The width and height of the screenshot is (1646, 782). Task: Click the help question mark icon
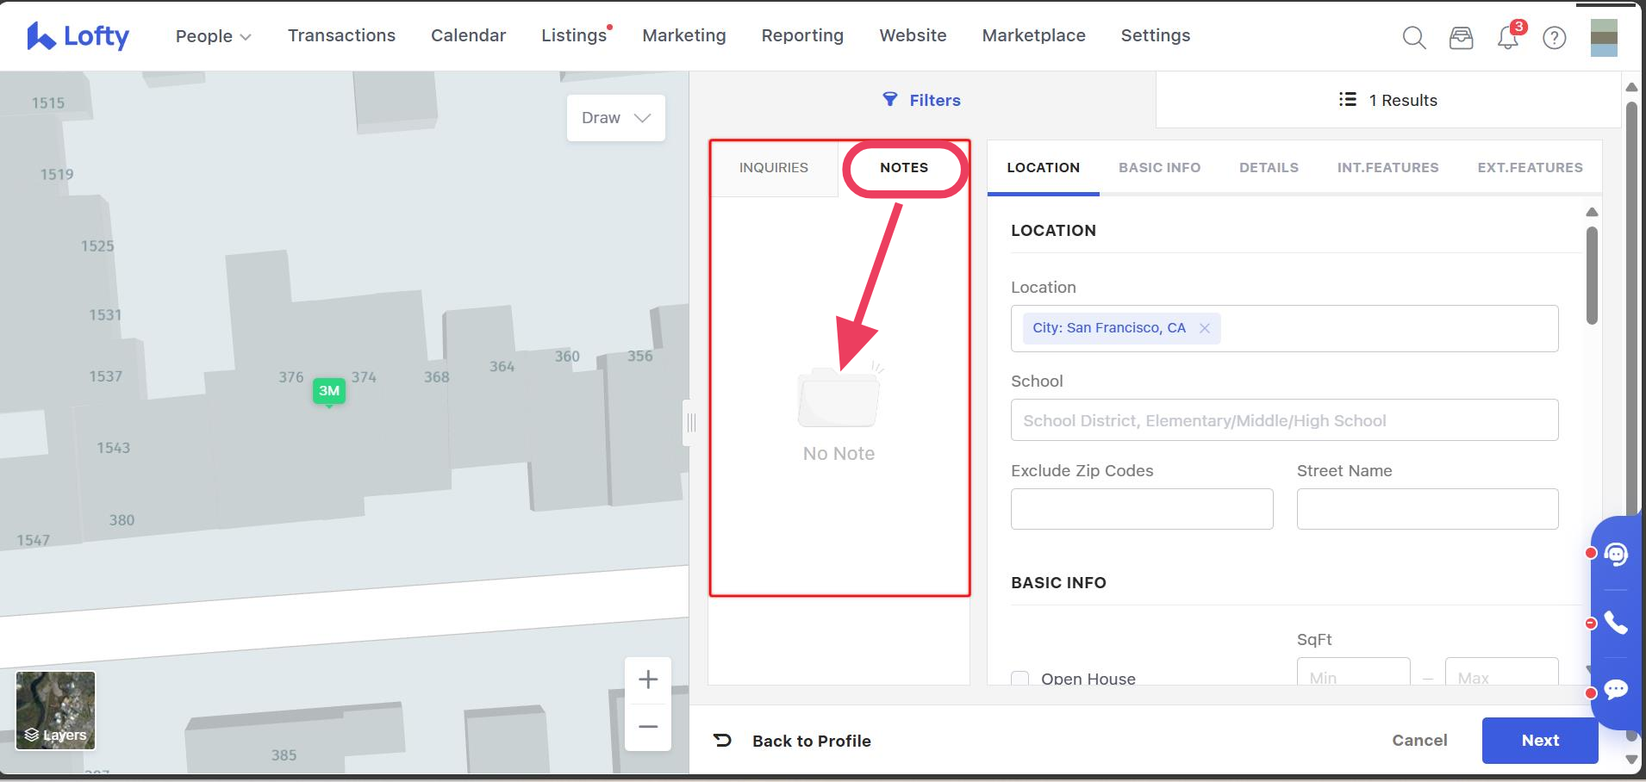[x=1554, y=37]
